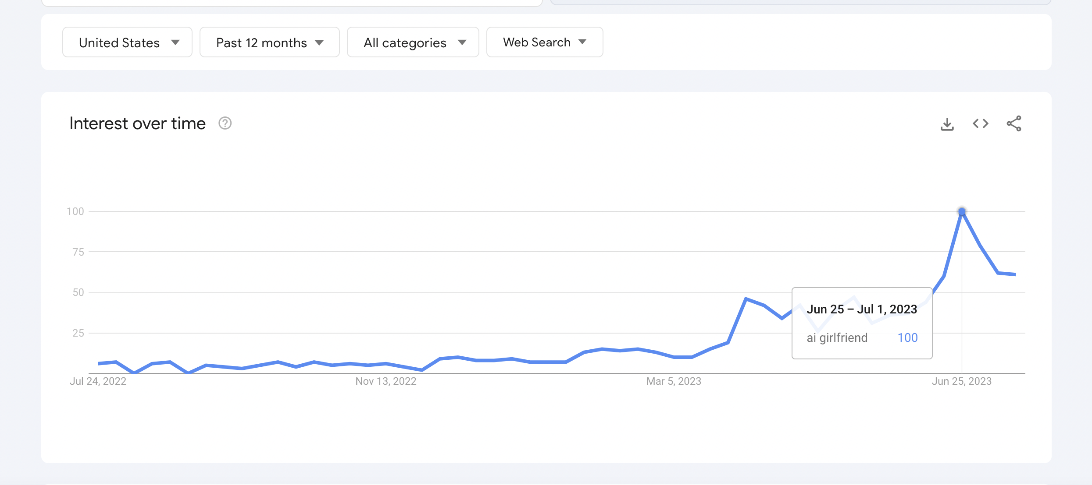This screenshot has height=485, width=1092.
Task: Click the Jun 25, 2023 axis label
Action: [962, 381]
